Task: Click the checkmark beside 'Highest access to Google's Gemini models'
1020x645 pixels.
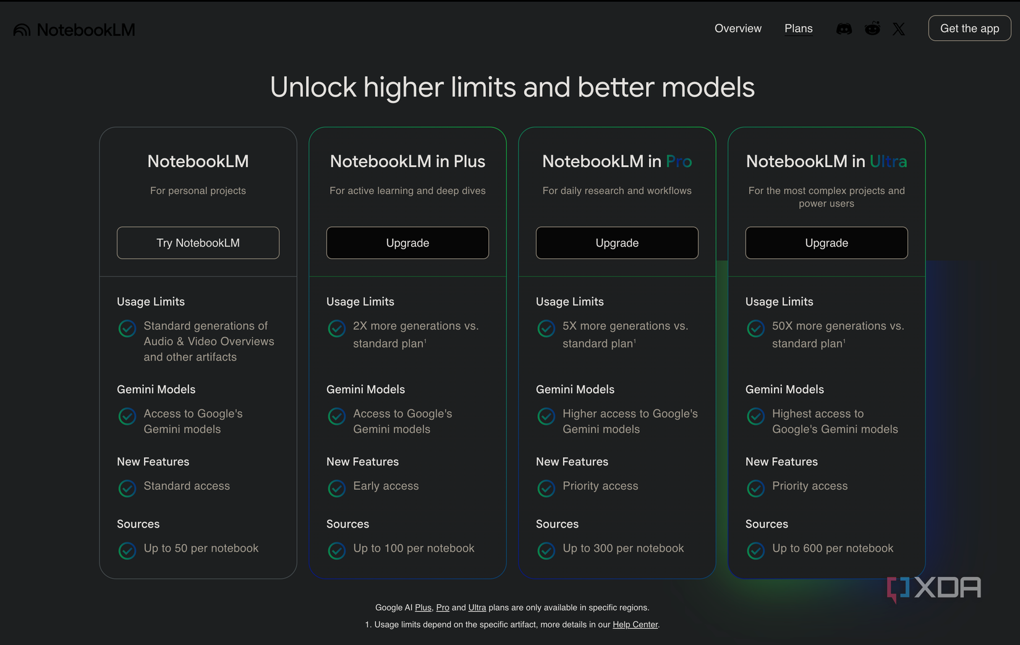Action: pos(755,416)
